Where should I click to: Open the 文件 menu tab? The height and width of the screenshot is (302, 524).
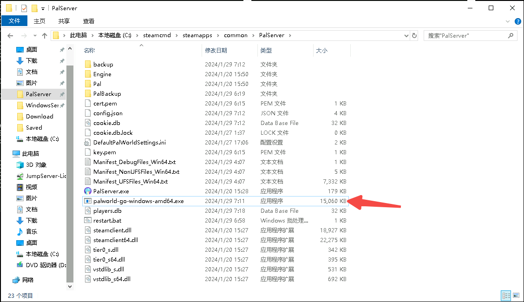pos(14,21)
